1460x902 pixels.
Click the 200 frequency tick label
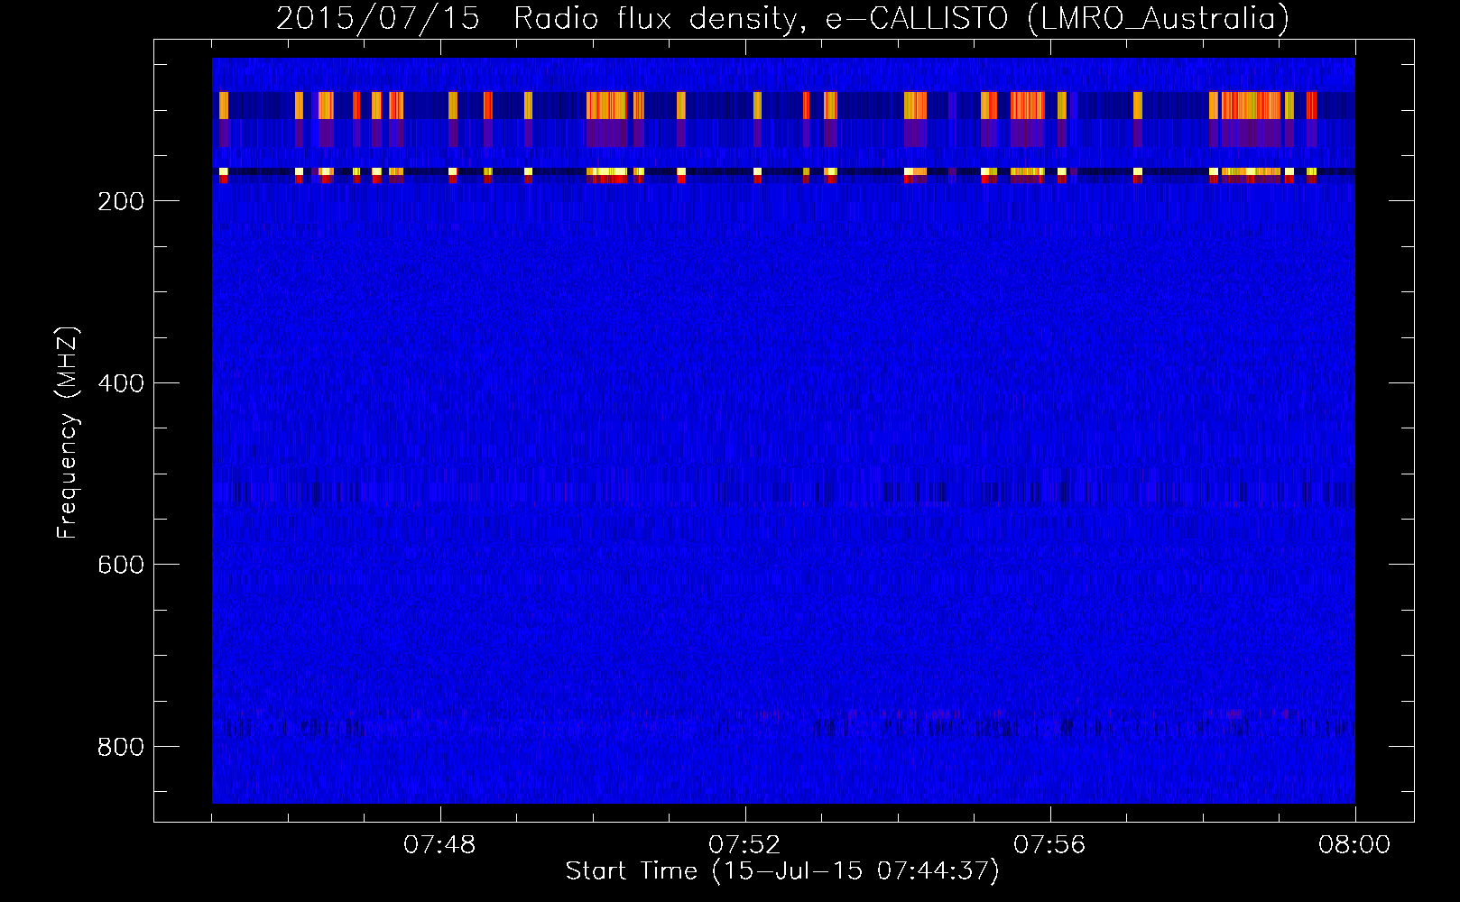coord(122,200)
